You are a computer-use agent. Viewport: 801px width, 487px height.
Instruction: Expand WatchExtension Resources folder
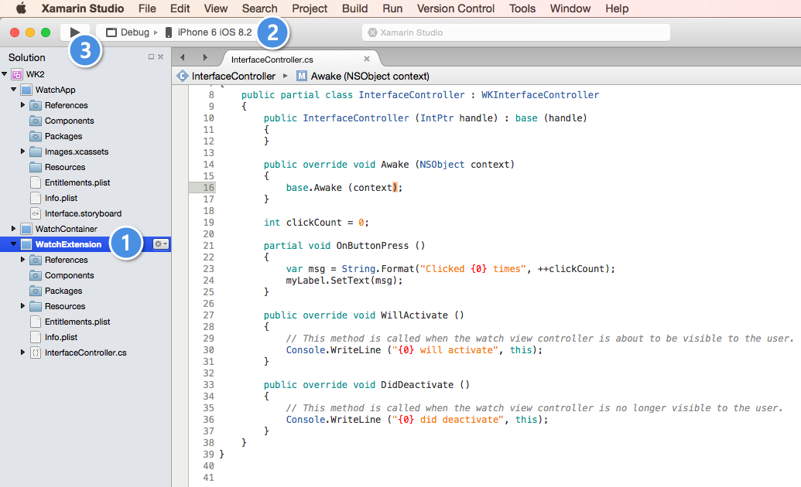coord(22,306)
